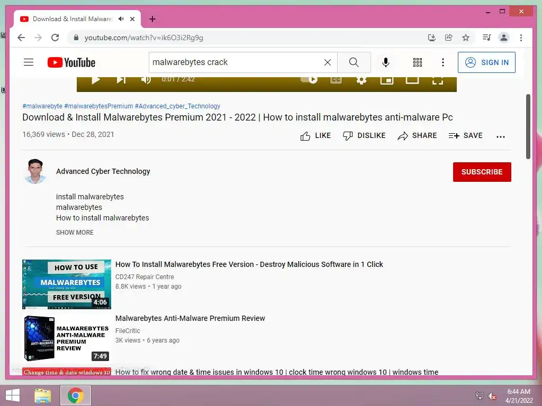This screenshot has width=542, height=406.
Task: Subscribe to Advanced Cyber Technology
Action: (x=482, y=172)
